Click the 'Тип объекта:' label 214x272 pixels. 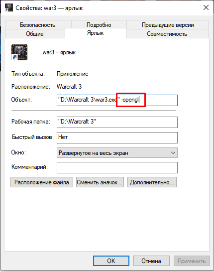tap(28, 74)
